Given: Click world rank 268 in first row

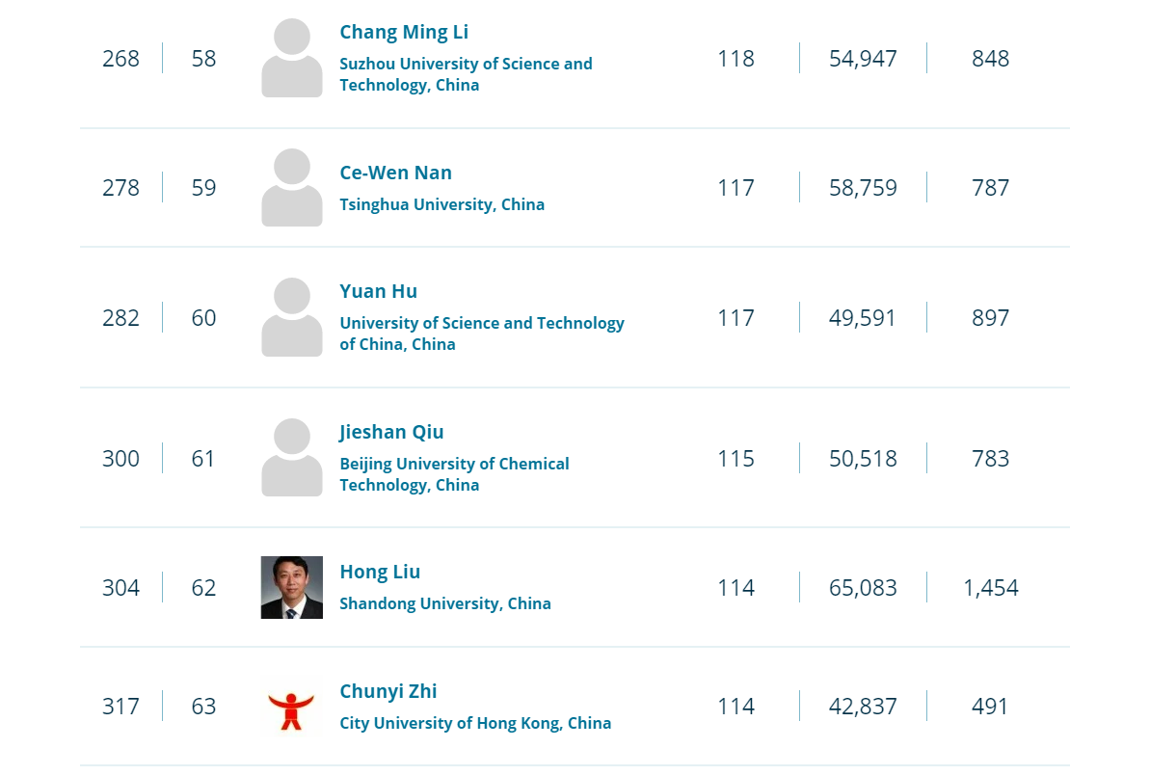Looking at the screenshot, I should pyautogui.click(x=120, y=59).
